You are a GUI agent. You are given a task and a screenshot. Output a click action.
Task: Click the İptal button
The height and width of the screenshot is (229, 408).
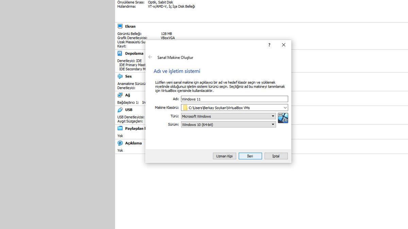276,156
